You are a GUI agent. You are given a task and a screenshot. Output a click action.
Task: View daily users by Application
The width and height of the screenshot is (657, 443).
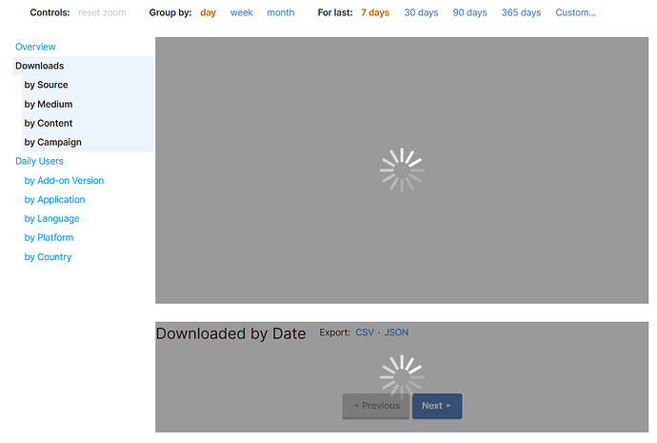[54, 199]
